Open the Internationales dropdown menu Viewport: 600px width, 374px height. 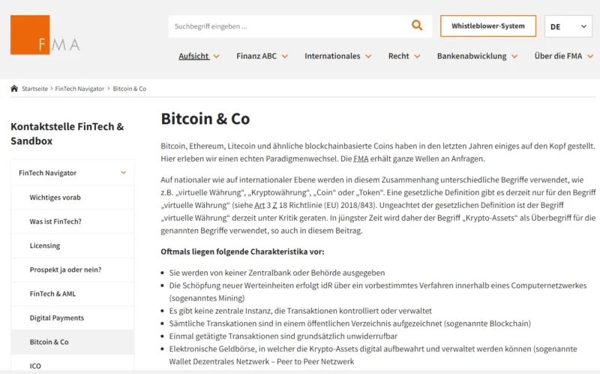pyautogui.click(x=337, y=56)
